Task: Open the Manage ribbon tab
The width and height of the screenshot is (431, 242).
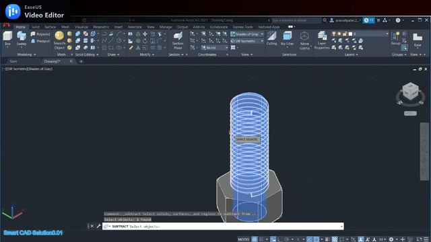Action: pyautogui.click(x=166, y=27)
